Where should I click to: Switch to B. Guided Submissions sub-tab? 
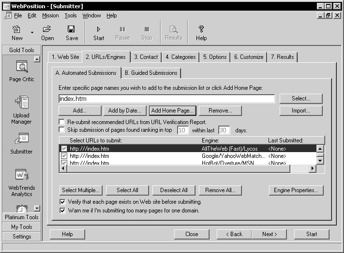[x=151, y=73]
